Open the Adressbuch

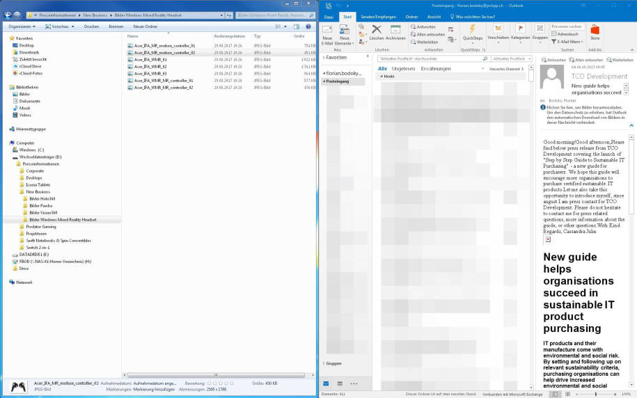pos(565,34)
